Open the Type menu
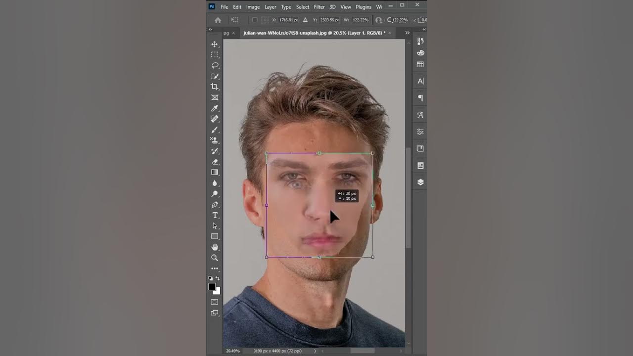The height and width of the screenshot is (356, 633). (286, 7)
